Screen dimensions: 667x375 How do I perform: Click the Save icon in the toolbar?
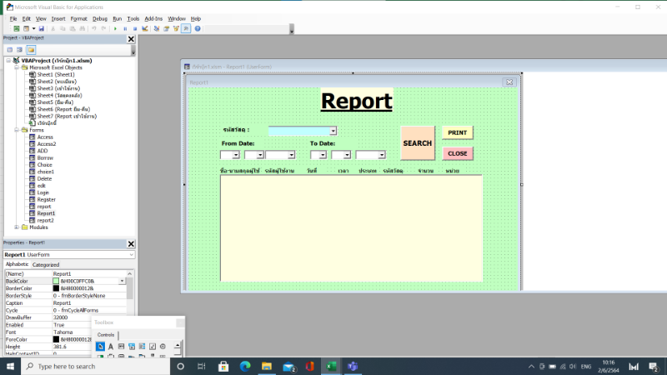(40, 28)
